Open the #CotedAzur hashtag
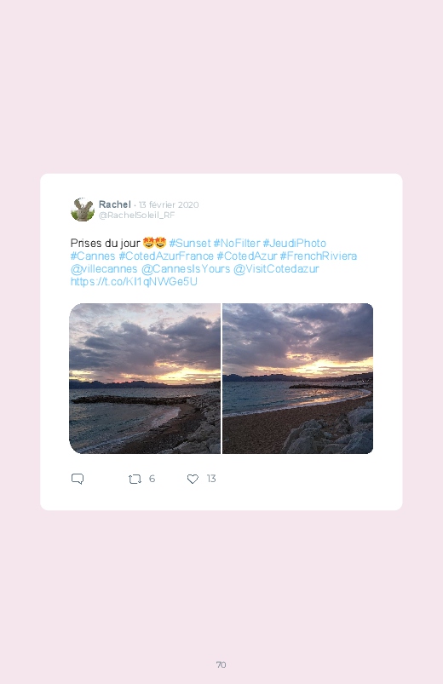This screenshot has height=684, width=443. click(x=247, y=256)
